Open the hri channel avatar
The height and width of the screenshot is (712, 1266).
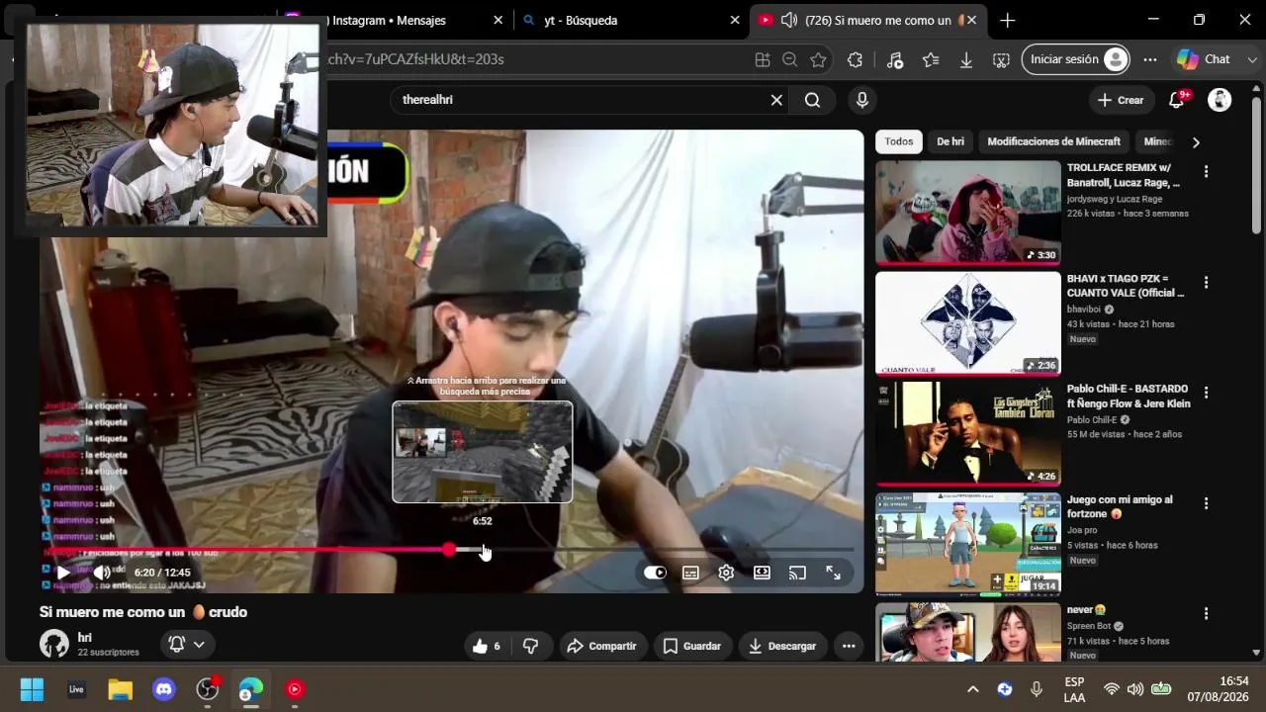[54, 645]
